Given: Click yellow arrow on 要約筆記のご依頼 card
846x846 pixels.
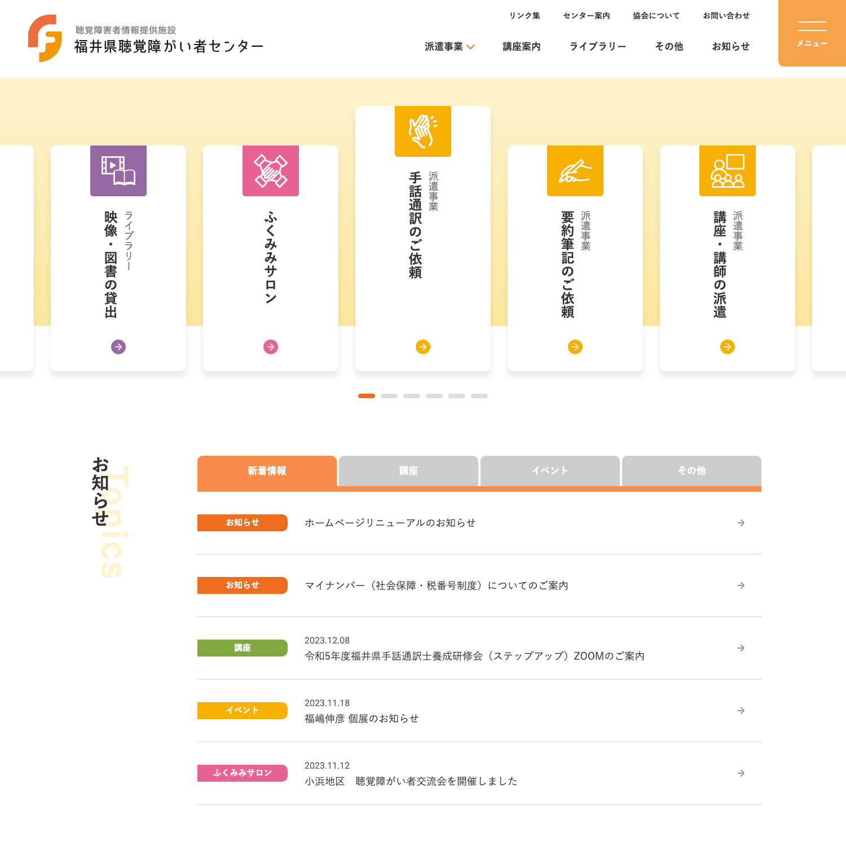Looking at the screenshot, I should (575, 347).
